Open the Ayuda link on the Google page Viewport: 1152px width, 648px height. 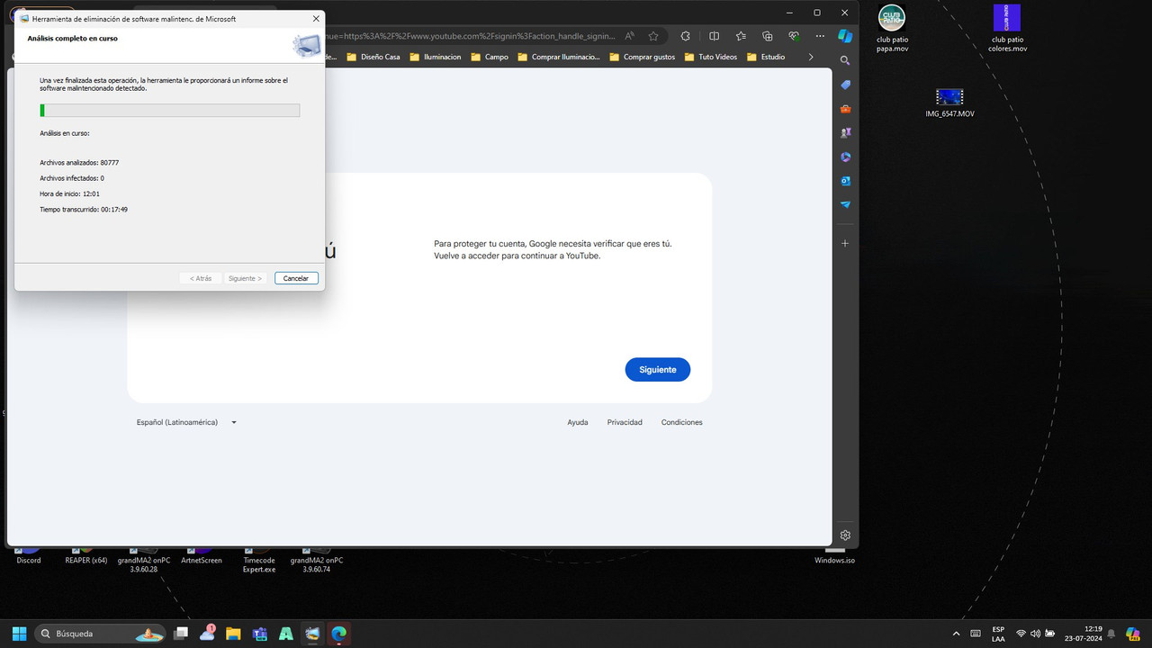click(x=578, y=422)
